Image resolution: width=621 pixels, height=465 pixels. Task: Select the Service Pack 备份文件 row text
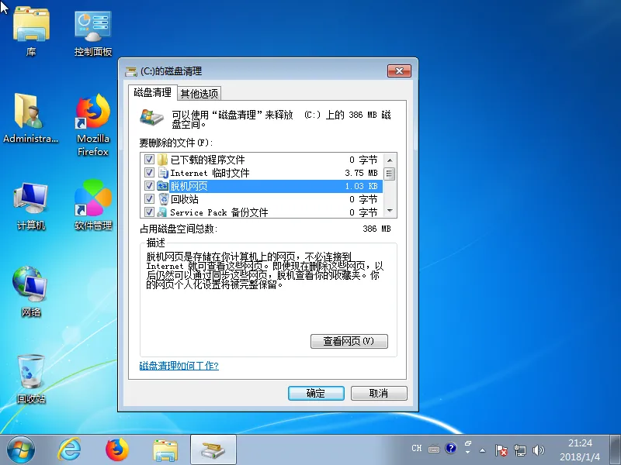pyautogui.click(x=219, y=212)
